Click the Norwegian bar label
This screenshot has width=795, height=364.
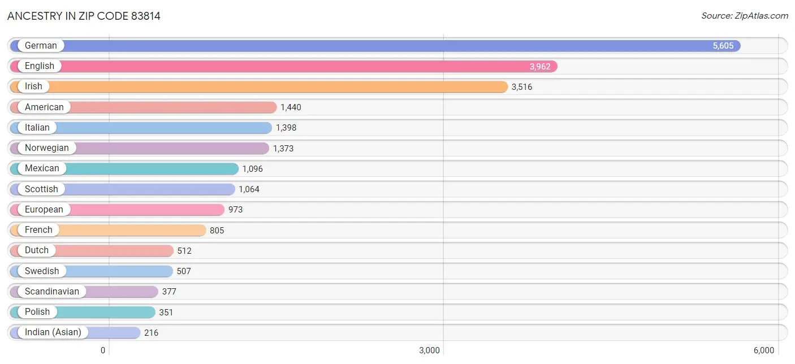click(47, 148)
